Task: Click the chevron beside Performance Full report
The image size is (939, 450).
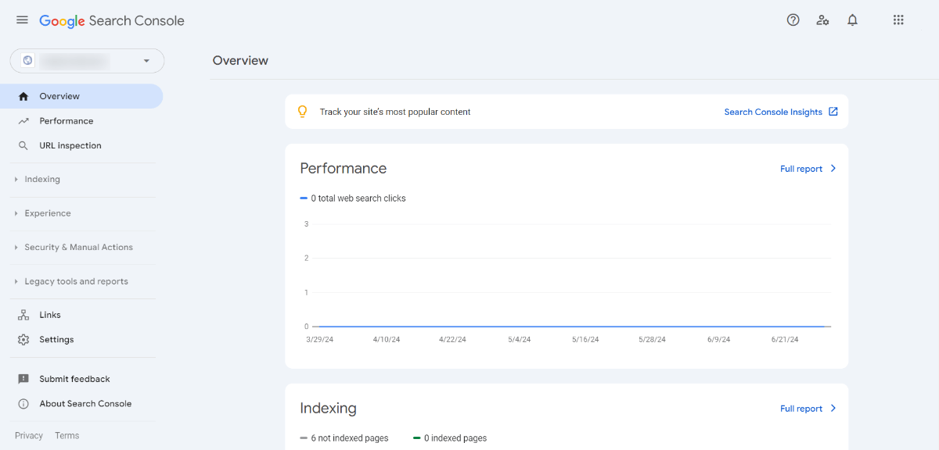Action: (833, 169)
